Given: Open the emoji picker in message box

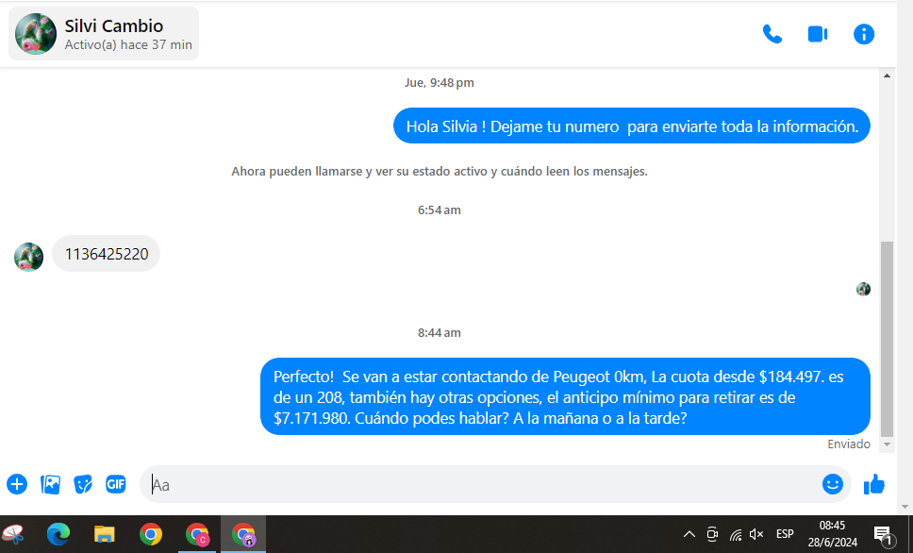Looking at the screenshot, I should tap(832, 484).
